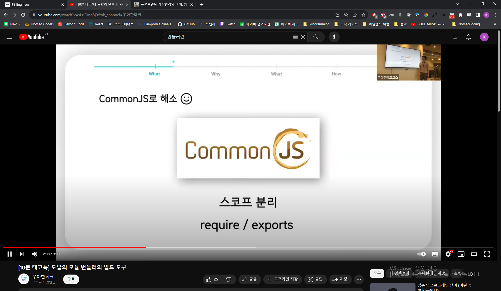Click the browser address bar URL
The width and height of the screenshot is (501, 291).
pyautogui.click(x=90, y=15)
